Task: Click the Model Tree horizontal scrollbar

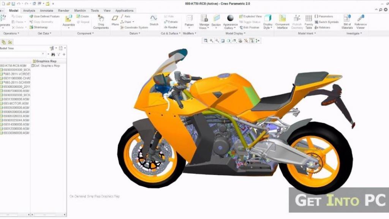Action: [x=15, y=214]
